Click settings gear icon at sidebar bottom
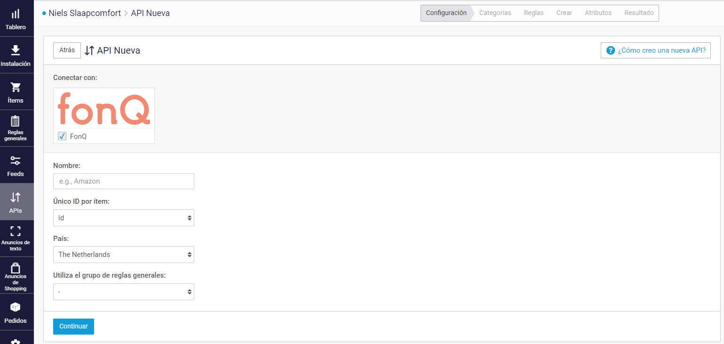The height and width of the screenshot is (344, 724). click(x=16, y=342)
